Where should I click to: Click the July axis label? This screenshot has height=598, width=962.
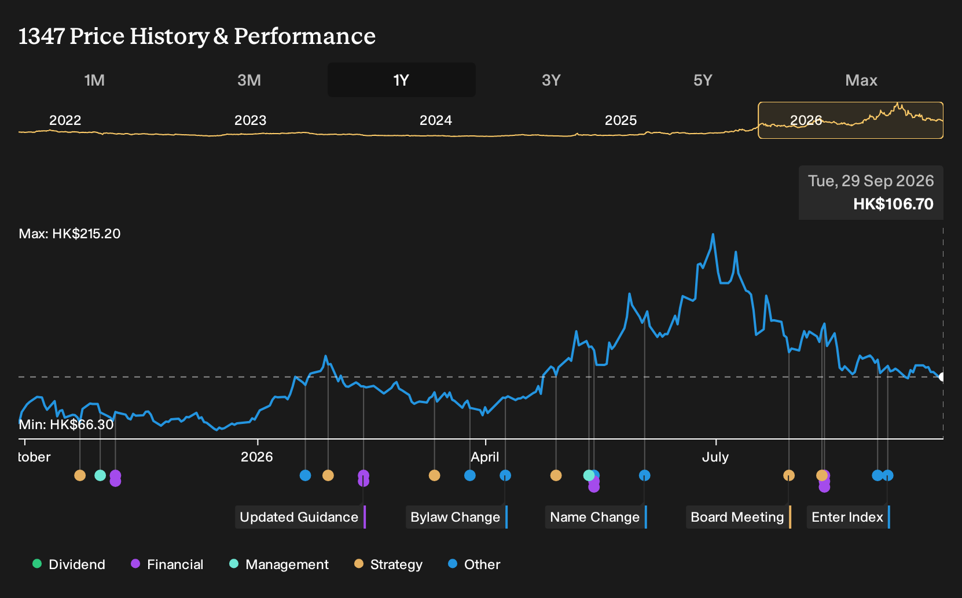coord(715,457)
